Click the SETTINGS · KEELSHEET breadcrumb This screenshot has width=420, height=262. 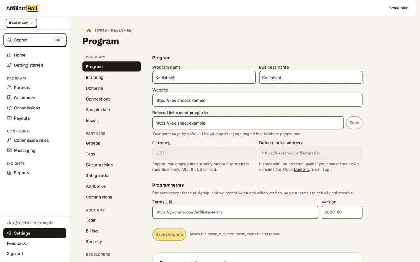click(x=110, y=31)
